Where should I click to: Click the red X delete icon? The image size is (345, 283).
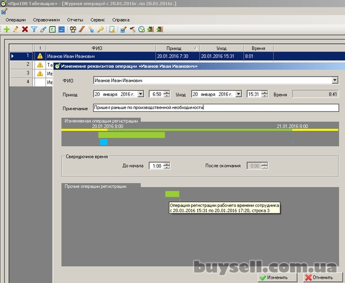(x=25, y=29)
